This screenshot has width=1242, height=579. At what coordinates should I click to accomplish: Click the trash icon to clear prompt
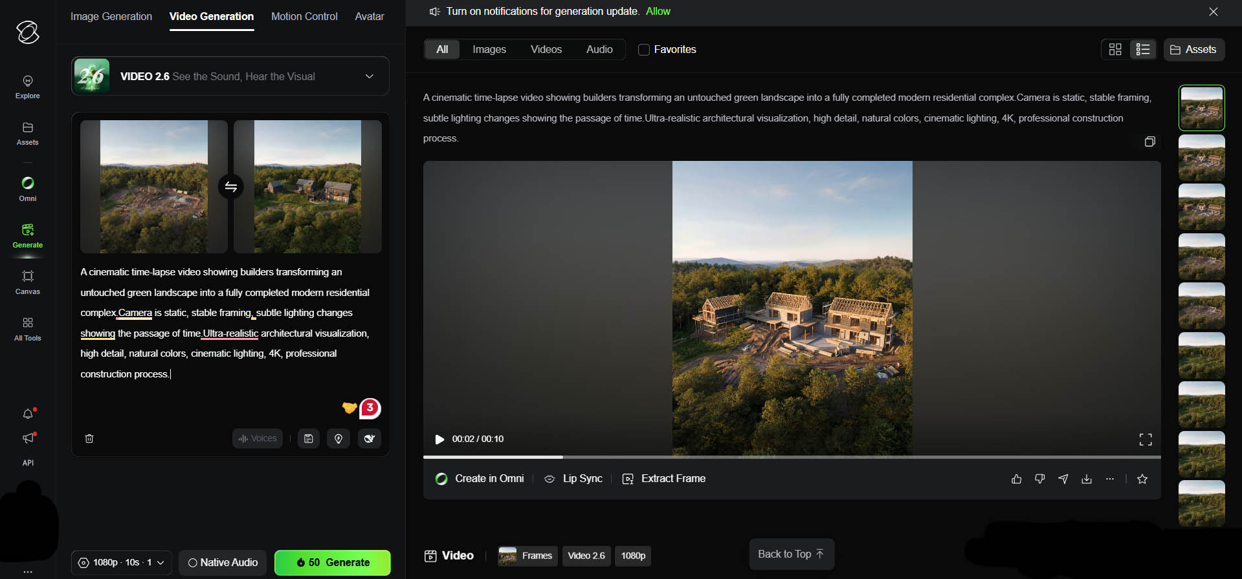coord(89,439)
